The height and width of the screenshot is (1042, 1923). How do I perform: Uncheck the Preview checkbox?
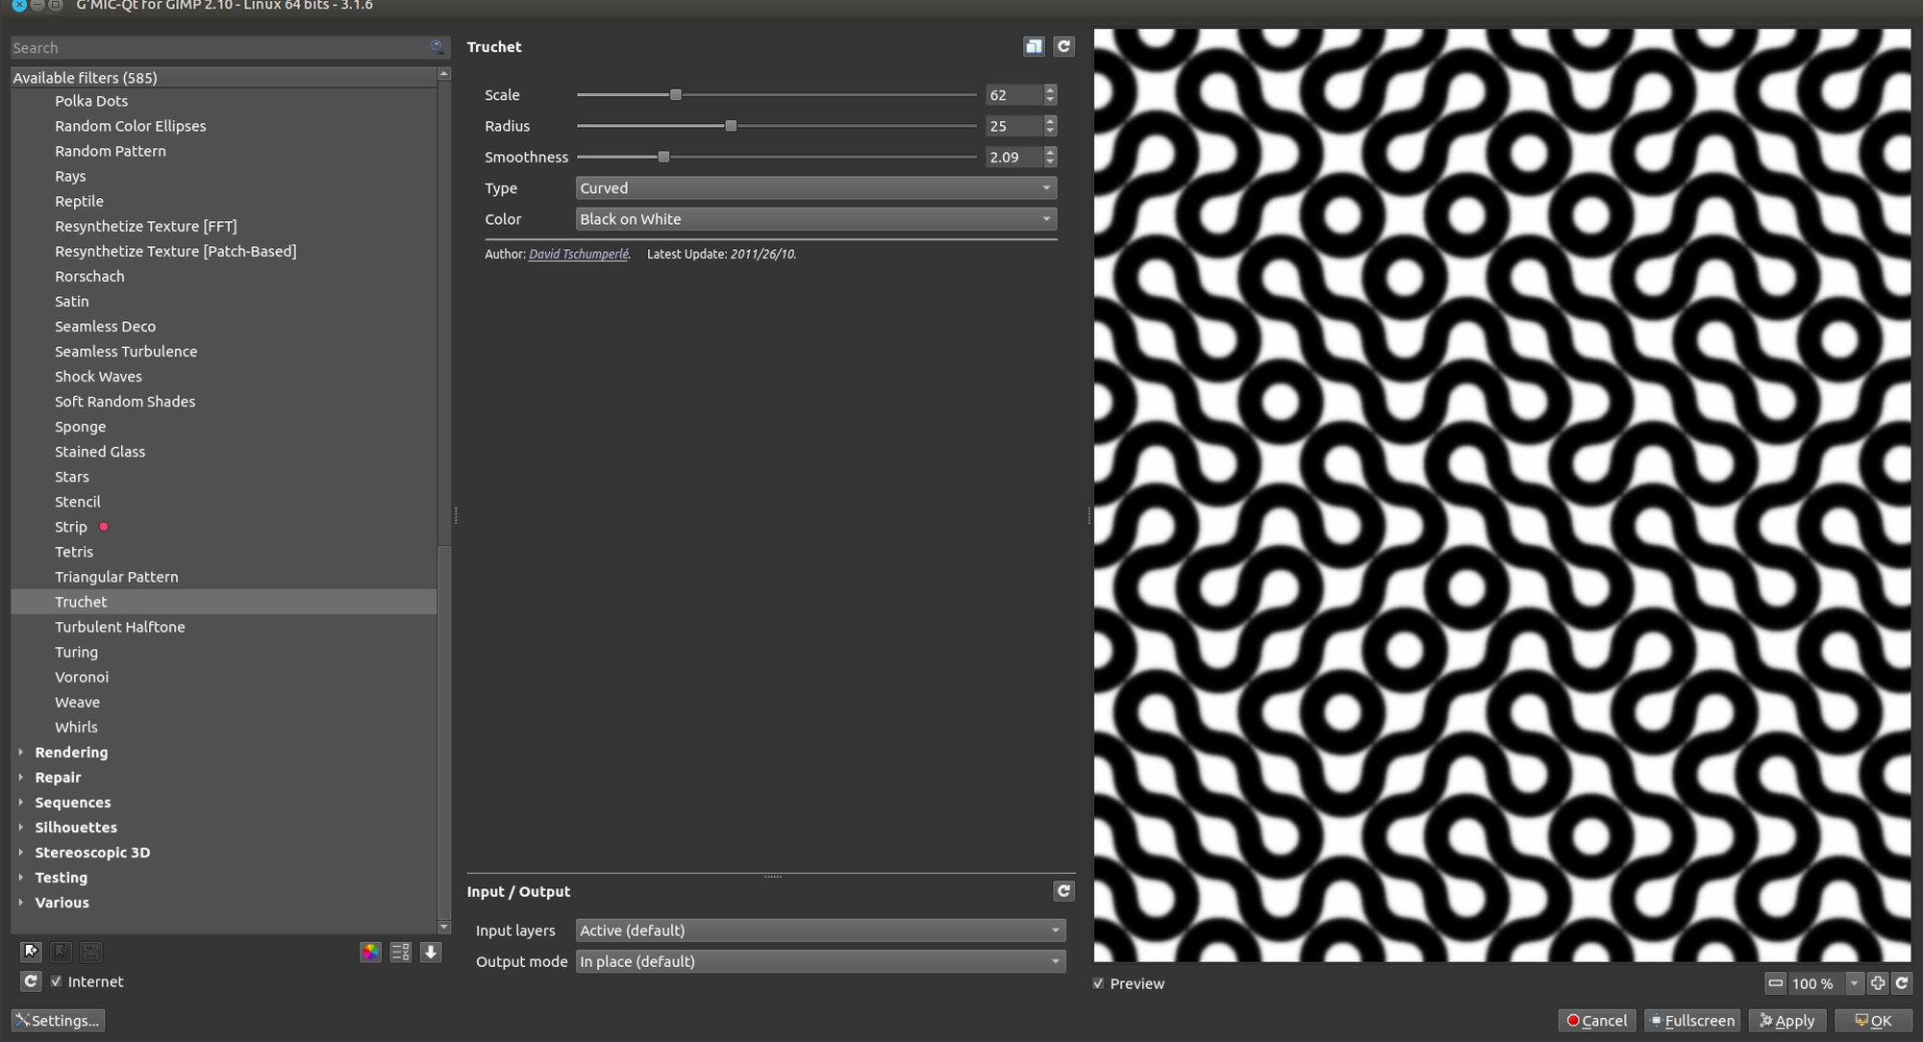(x=1098, y=983)
